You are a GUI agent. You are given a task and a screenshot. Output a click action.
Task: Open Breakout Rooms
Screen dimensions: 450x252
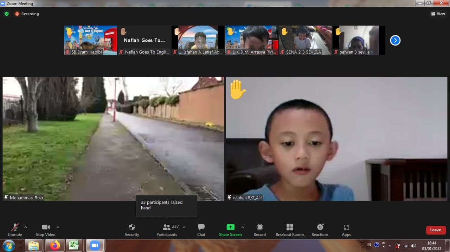click(290, 230)
